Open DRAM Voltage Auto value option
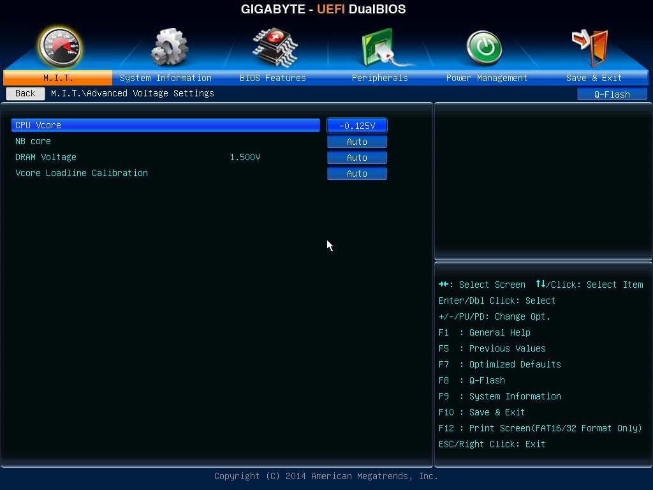This screenshot has width=653, height=490. [x=357, y=158]
